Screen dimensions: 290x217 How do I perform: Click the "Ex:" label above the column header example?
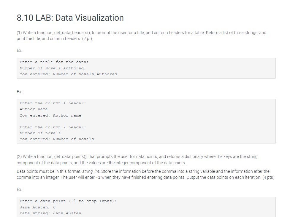tap(19, 92)
